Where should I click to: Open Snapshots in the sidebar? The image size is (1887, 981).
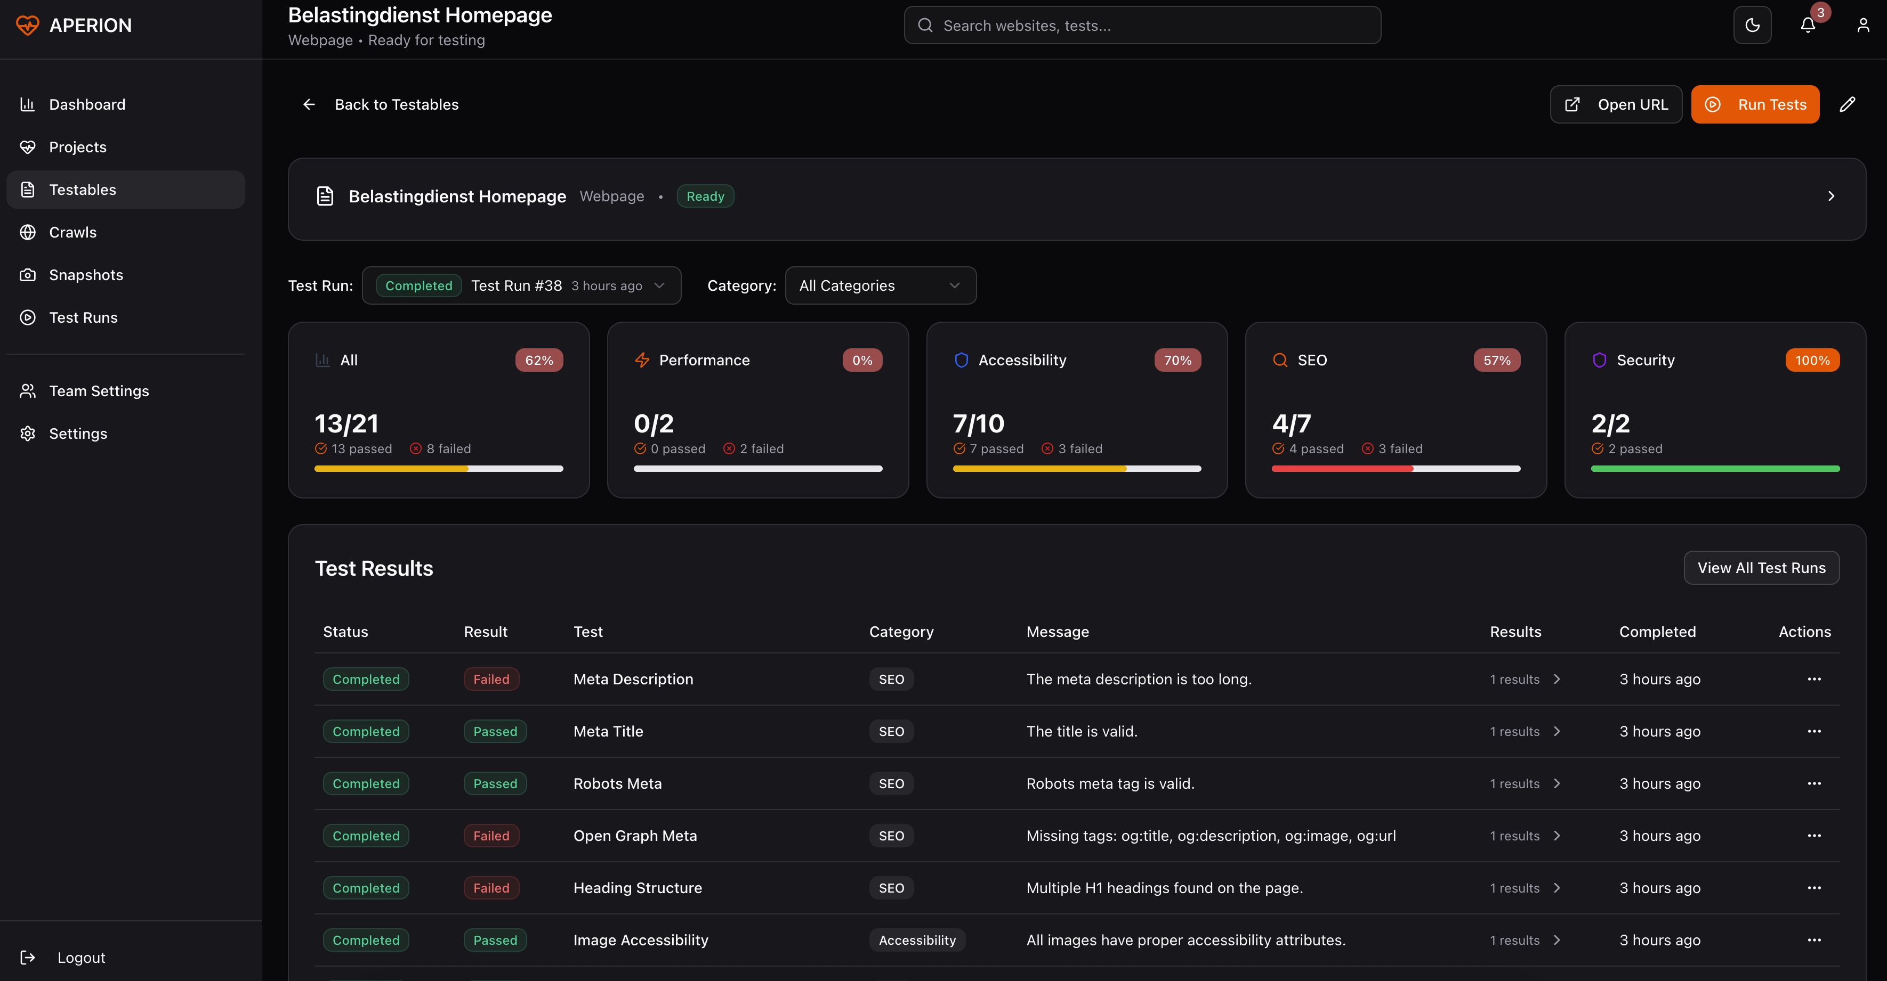pos(125,274)
